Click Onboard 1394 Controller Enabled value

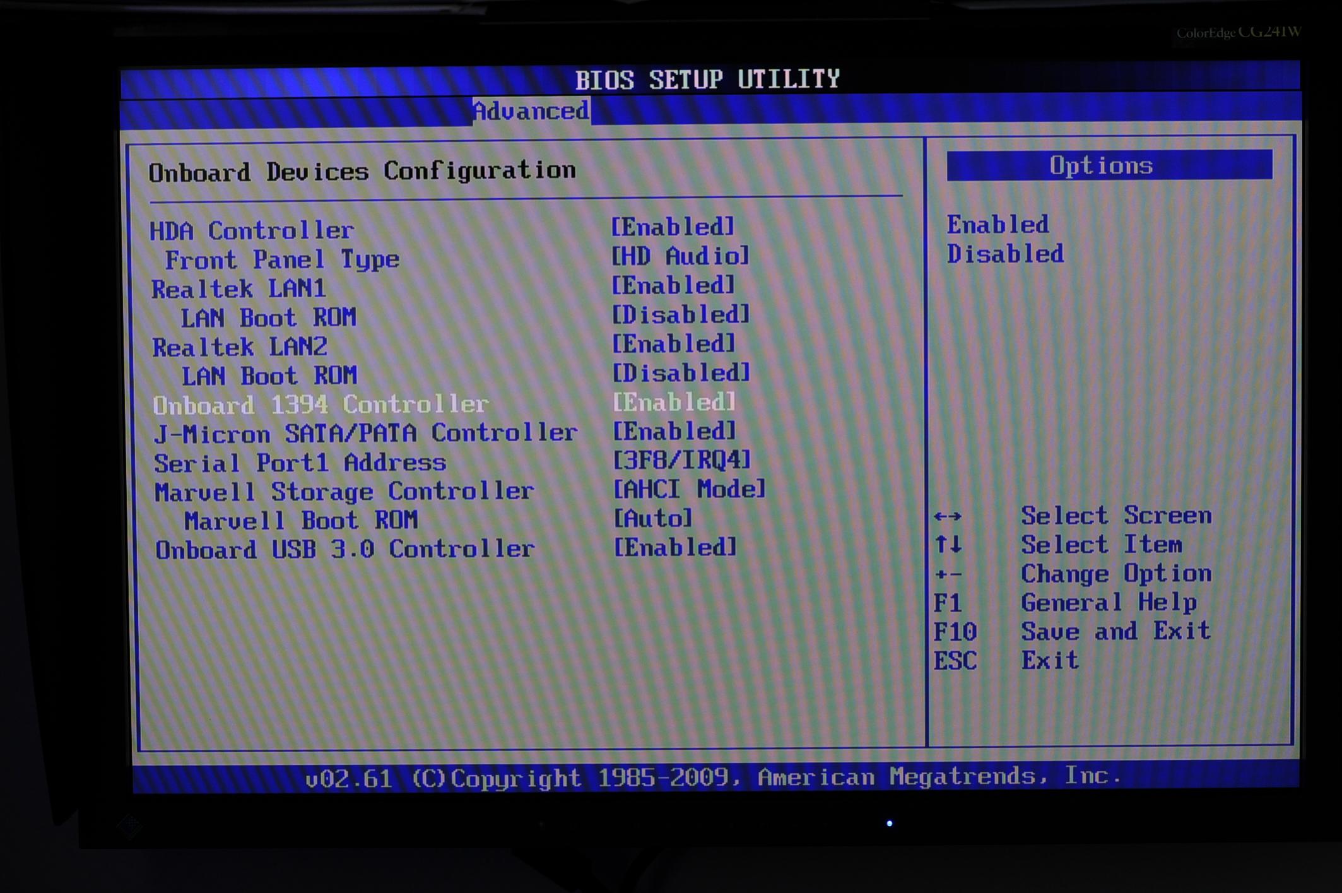pyautogui.click(x=674, y=402)
